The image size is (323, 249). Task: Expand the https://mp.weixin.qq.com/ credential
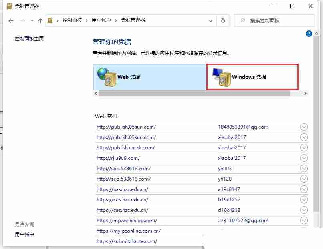[303, 220]
